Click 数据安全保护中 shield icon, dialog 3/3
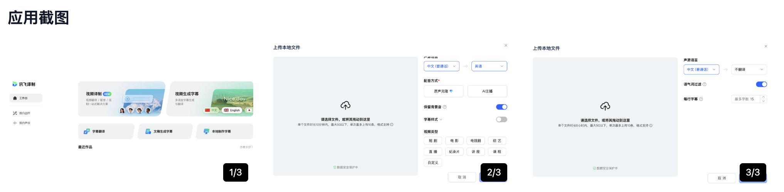Viewport: 784px width, 192px height. (x=595, y=168)
